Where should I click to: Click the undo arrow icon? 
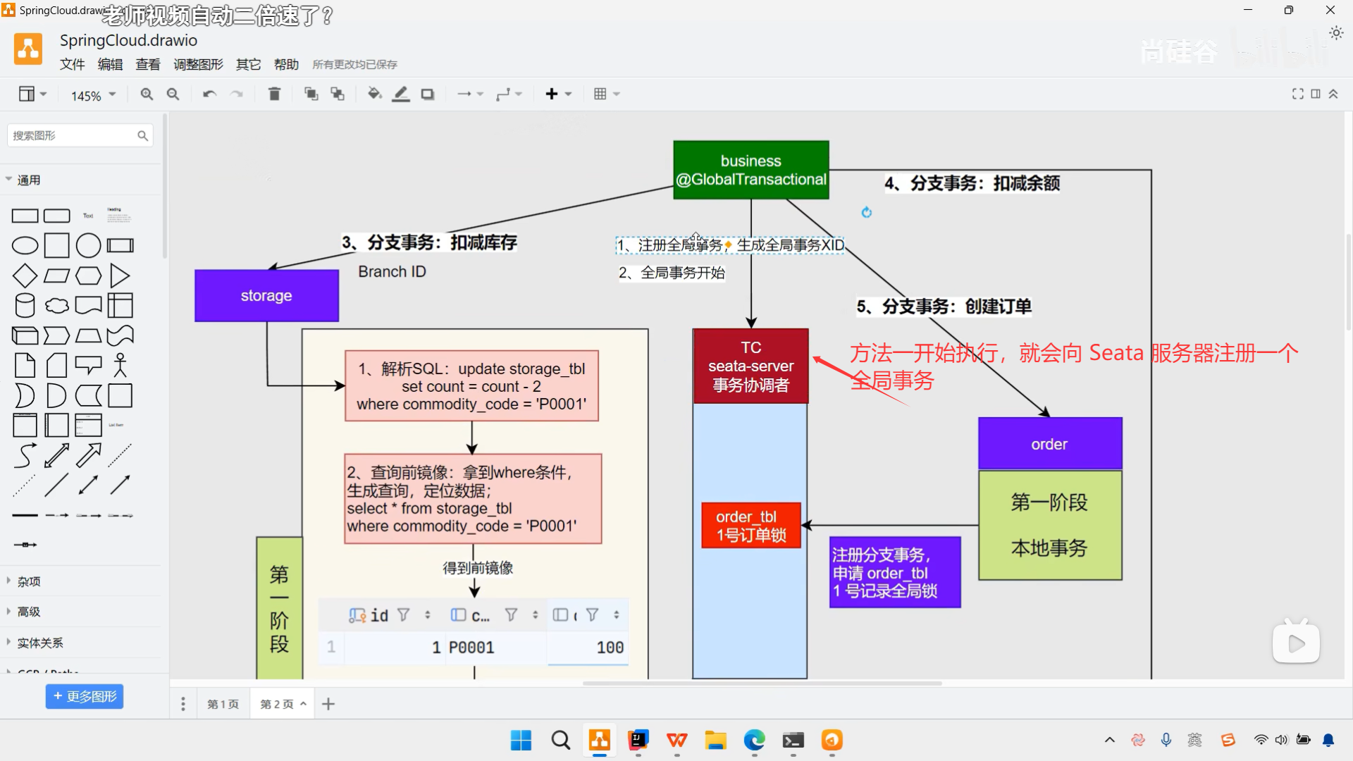point(209,94)
